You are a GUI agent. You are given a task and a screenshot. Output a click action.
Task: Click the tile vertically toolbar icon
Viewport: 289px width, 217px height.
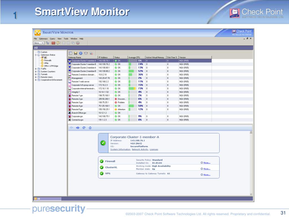[x=68, y=43]
